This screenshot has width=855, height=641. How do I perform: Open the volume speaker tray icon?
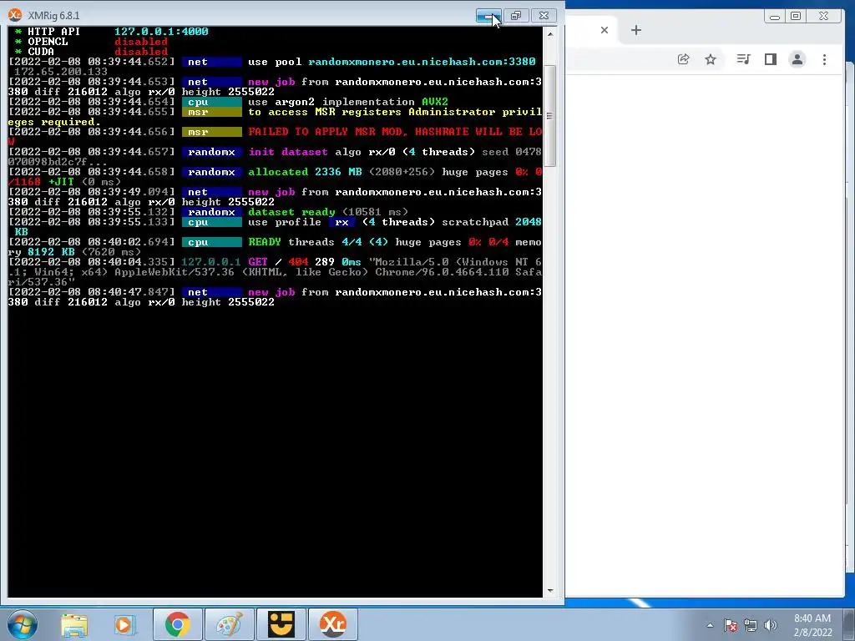tap(771, 625)
